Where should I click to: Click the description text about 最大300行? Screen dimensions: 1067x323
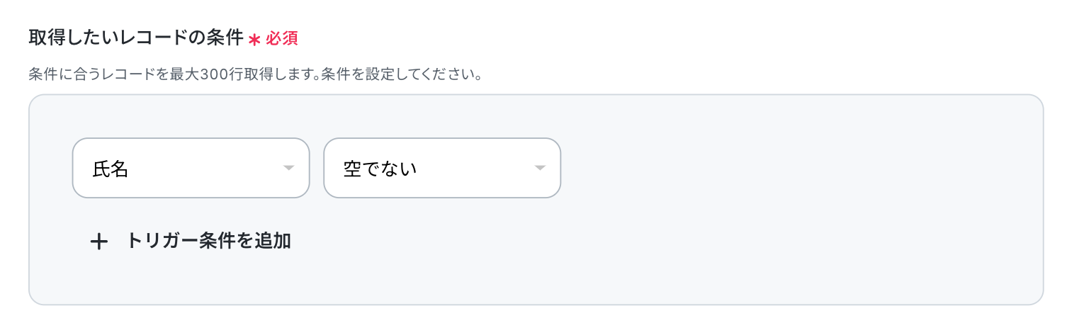click(x=174, y=74)
